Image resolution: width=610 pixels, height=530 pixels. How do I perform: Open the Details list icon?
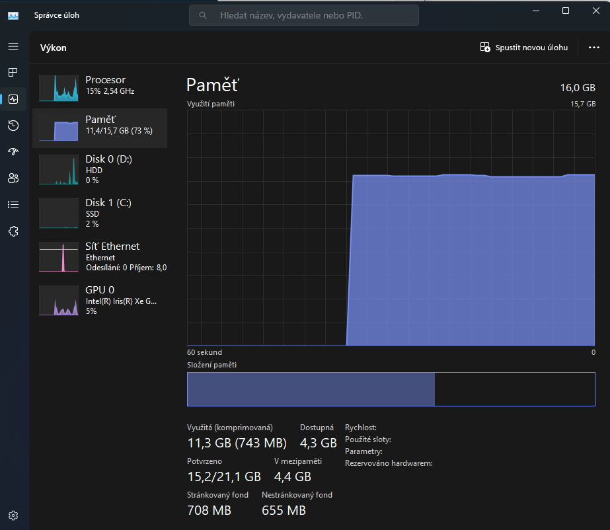pyautogui.click(x=13, y=204)
